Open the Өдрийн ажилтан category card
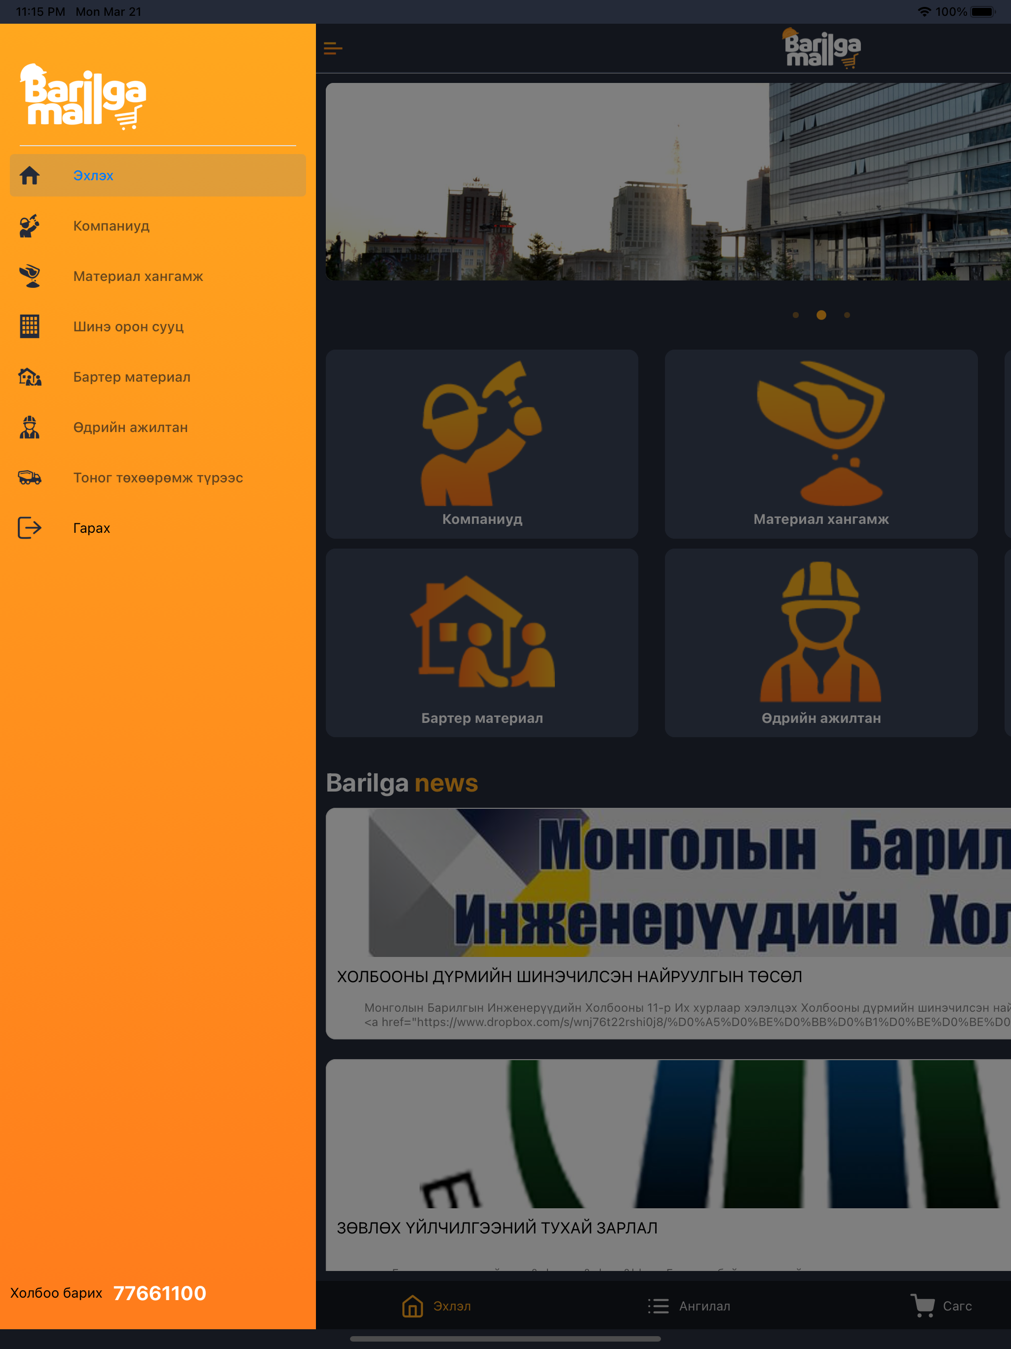1011x1349 pixels. tap(821, 643)
